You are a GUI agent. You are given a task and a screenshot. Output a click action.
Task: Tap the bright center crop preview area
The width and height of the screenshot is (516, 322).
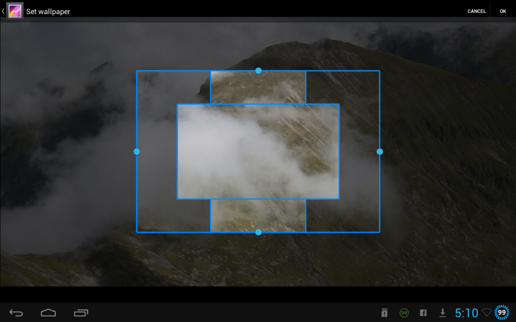click(x=259, y=151)
